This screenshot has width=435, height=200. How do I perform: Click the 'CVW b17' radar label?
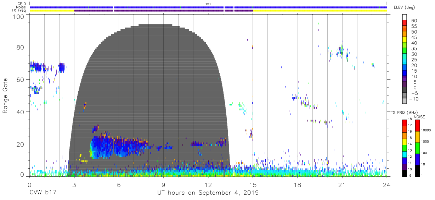tap(44, 193)
